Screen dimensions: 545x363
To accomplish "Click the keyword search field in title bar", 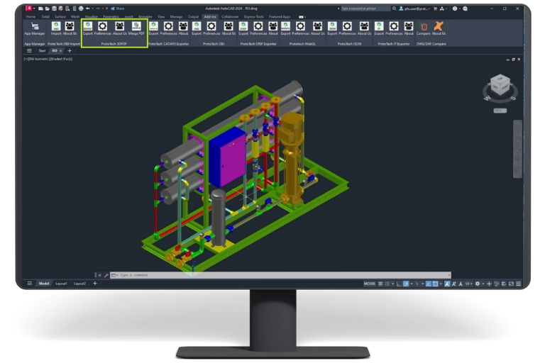I will [x=365, y=9].
